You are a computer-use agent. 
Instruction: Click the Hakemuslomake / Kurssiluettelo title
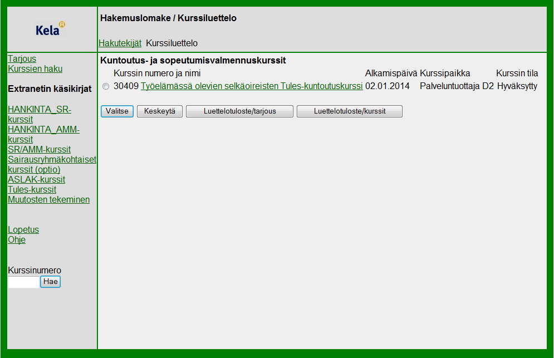(168, 18)
